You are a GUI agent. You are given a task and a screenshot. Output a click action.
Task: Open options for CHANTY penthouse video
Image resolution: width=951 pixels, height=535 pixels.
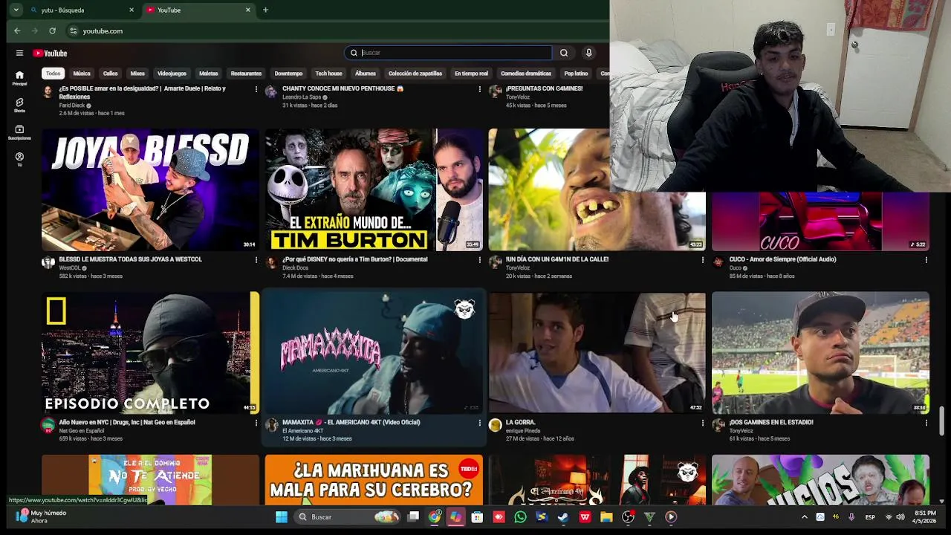pos(479,89)
